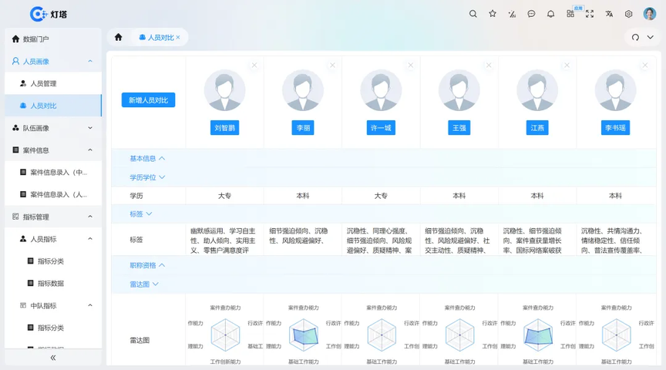Viewport: 666px width, 370px height.
Task: Click the 王强 name button
Action: click(x=459, y=129)
